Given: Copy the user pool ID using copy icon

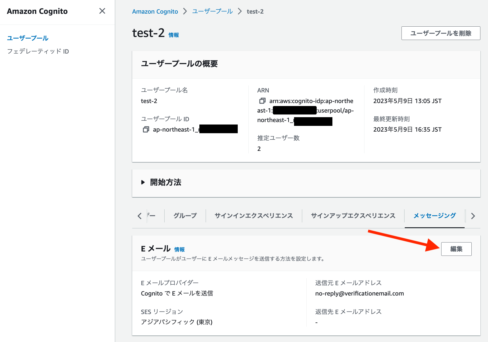Looking at the screenshot, I should point(146,129).
